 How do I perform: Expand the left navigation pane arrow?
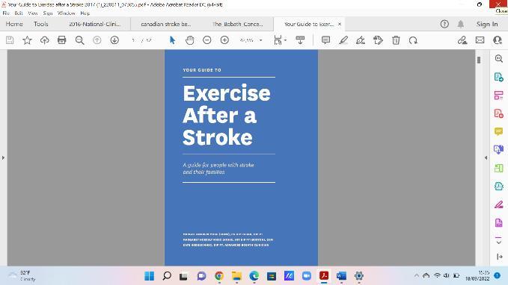[x=3, y=157]
